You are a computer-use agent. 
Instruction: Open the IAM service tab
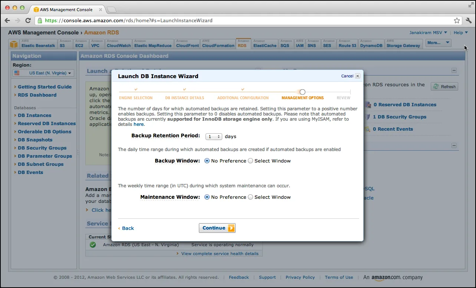coord(300,44)
